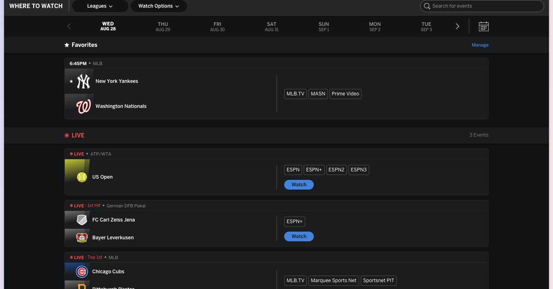Viewport: 553px width, 289px height.
Task: Click the Bayer Leverkusen crest
Action: click(82, 238)
